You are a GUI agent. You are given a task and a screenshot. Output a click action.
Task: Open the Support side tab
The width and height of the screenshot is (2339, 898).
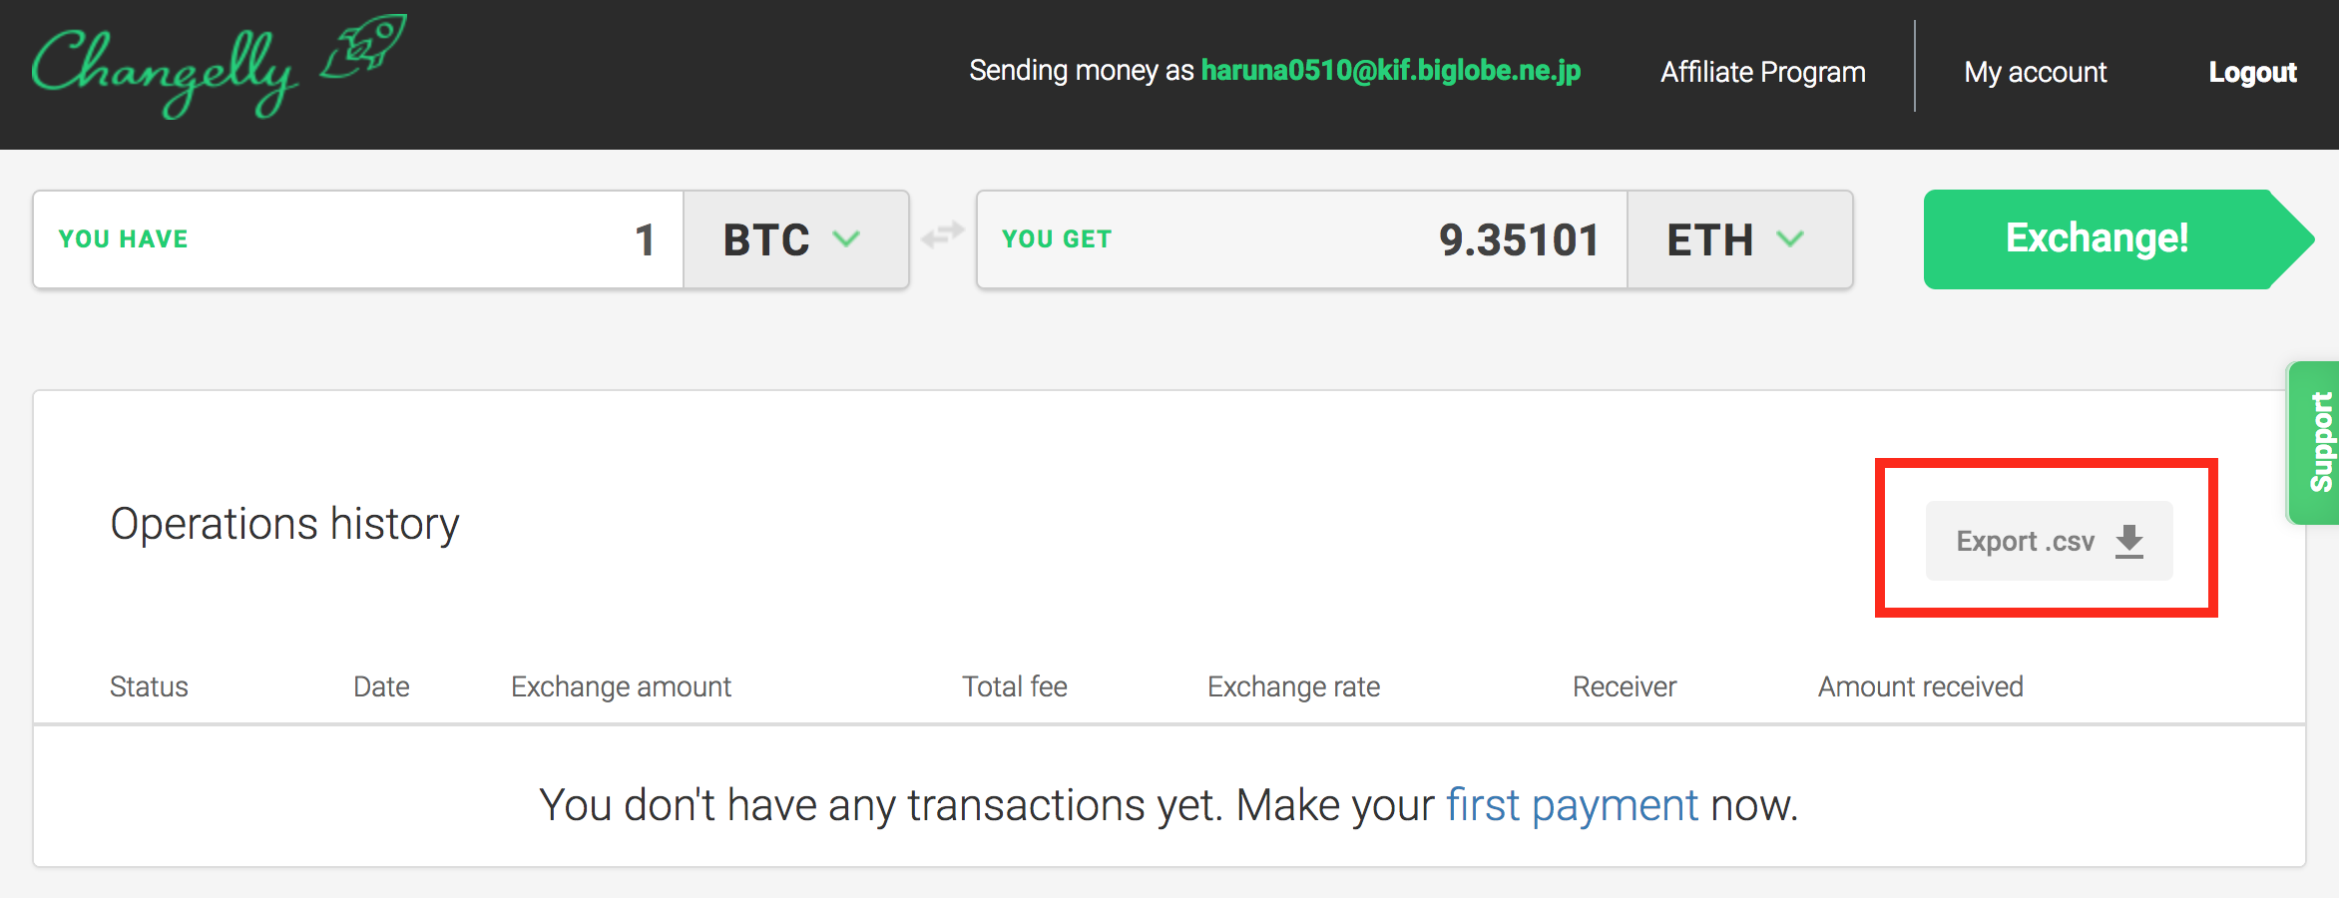(x=2314, y=442)
